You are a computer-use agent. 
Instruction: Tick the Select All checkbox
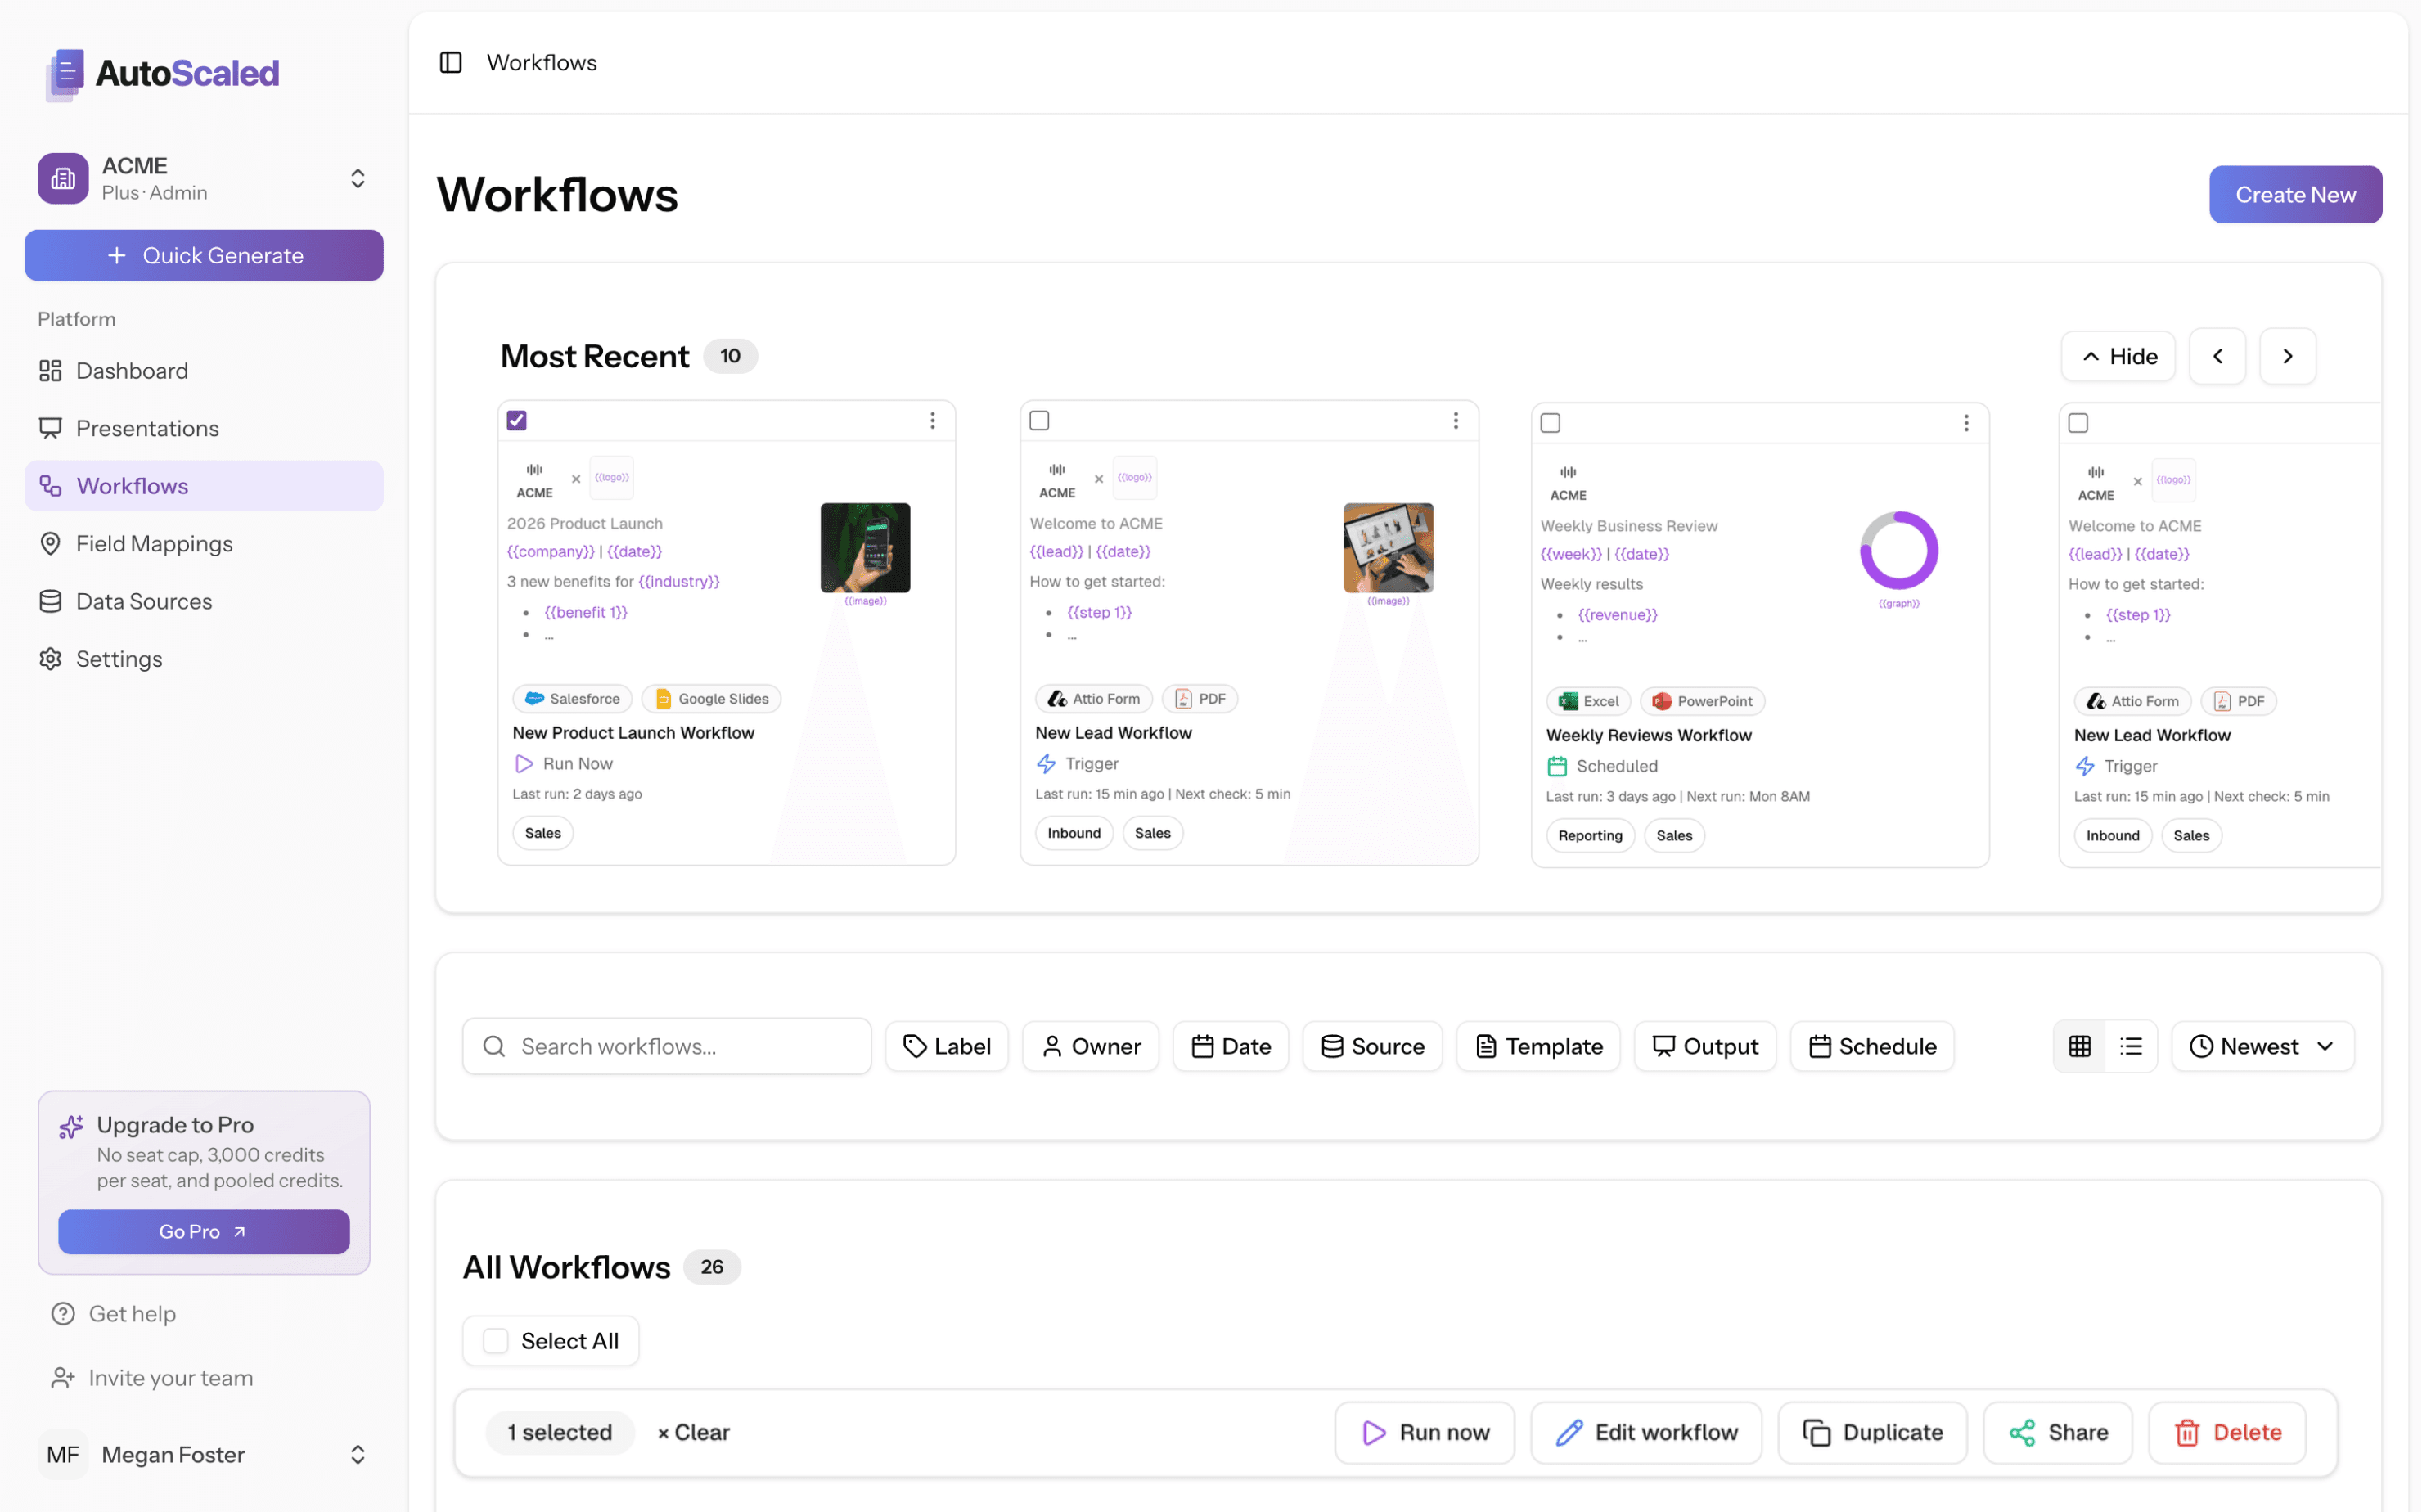click(x=496, y=1342)
